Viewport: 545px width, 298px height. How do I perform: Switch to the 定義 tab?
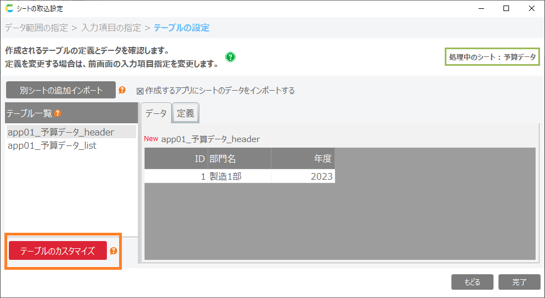(186, 113)
